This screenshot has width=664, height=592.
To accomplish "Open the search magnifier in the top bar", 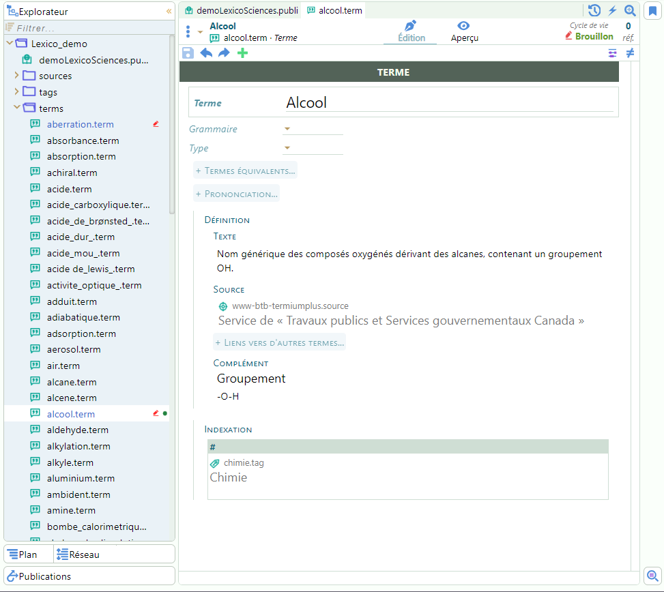I will click(x=630, y=11).
